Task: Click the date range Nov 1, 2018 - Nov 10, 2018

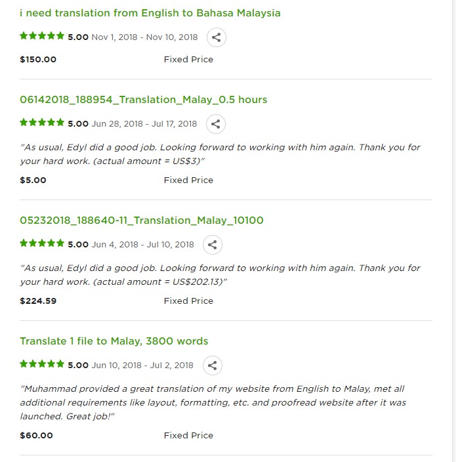Action: pyautogui.click(x=144, y=37)
